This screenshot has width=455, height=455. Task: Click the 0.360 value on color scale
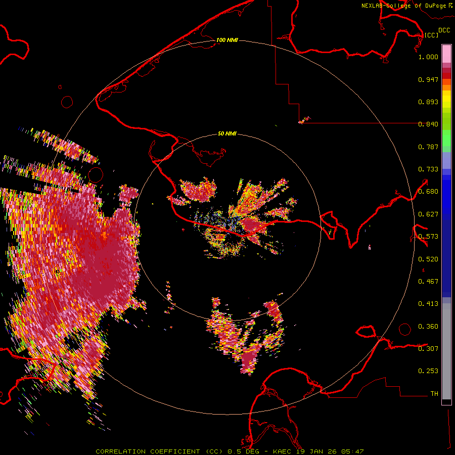428,327
